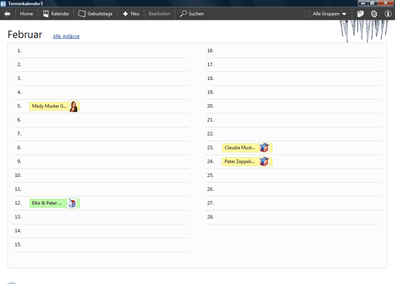The width and height of the screenshot is (395, 284).
Task: Click the gift icon on February 23
Action: (264, 148)
